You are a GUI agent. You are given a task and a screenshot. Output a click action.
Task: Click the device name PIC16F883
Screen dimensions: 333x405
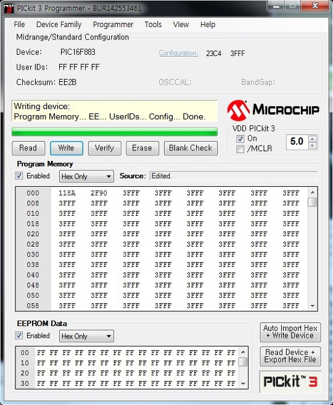point(78,52)
